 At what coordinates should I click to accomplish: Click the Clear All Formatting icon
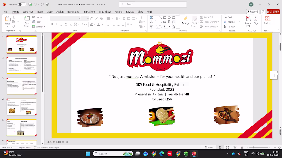[102, 18]
